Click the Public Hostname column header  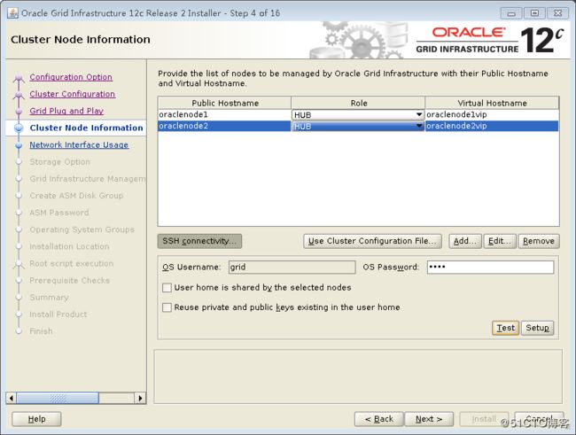[225, 103]
